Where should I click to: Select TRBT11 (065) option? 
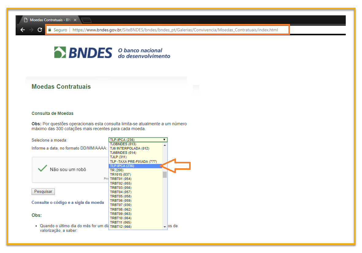(135, 222)
